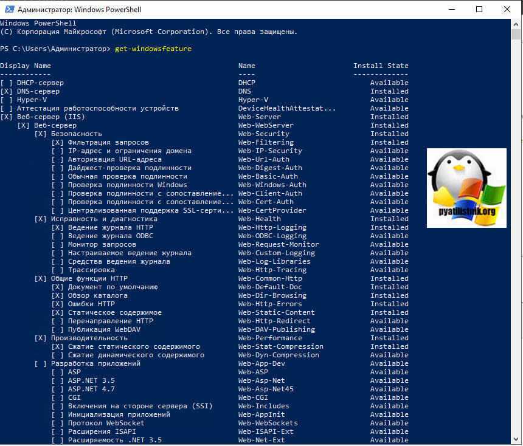
Task: Click the [ ] marker beside Разработка приложений
Action: click(40, 363)
